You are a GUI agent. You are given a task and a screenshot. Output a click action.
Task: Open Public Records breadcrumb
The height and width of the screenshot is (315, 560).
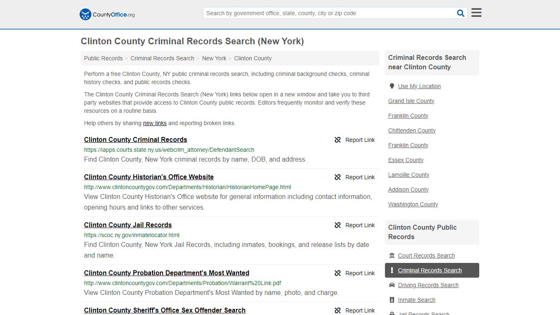pos(103,58)
